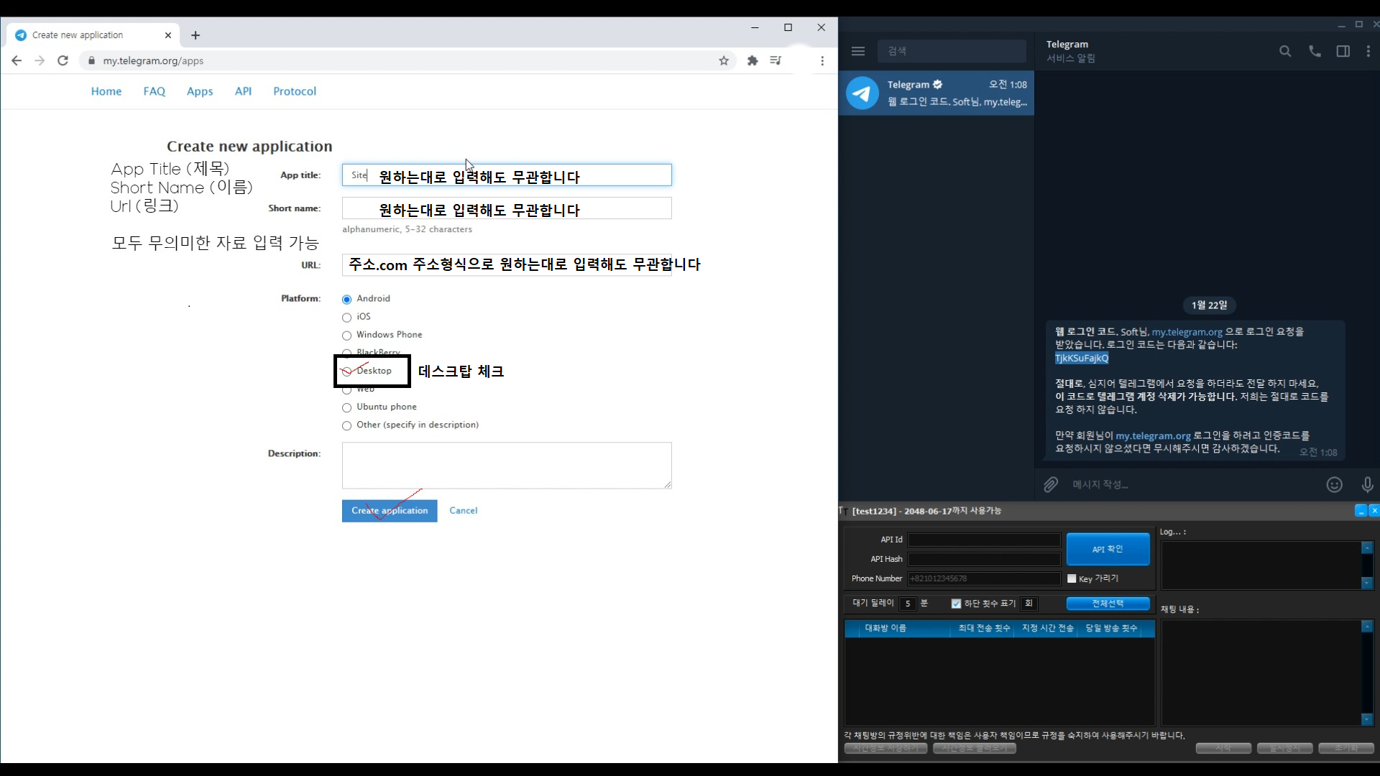This screenshot has width=1380, height=776.
Task: Focus the Telegram 검색 search box
Action: click(952, 51)
